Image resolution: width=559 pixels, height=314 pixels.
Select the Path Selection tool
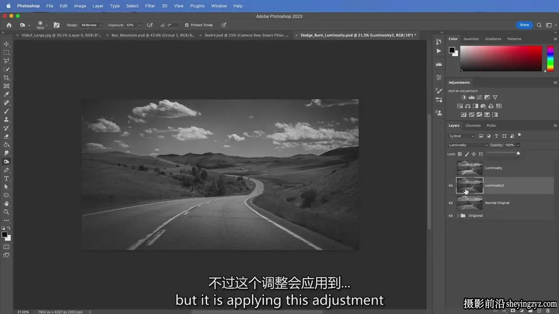(7, 187)
